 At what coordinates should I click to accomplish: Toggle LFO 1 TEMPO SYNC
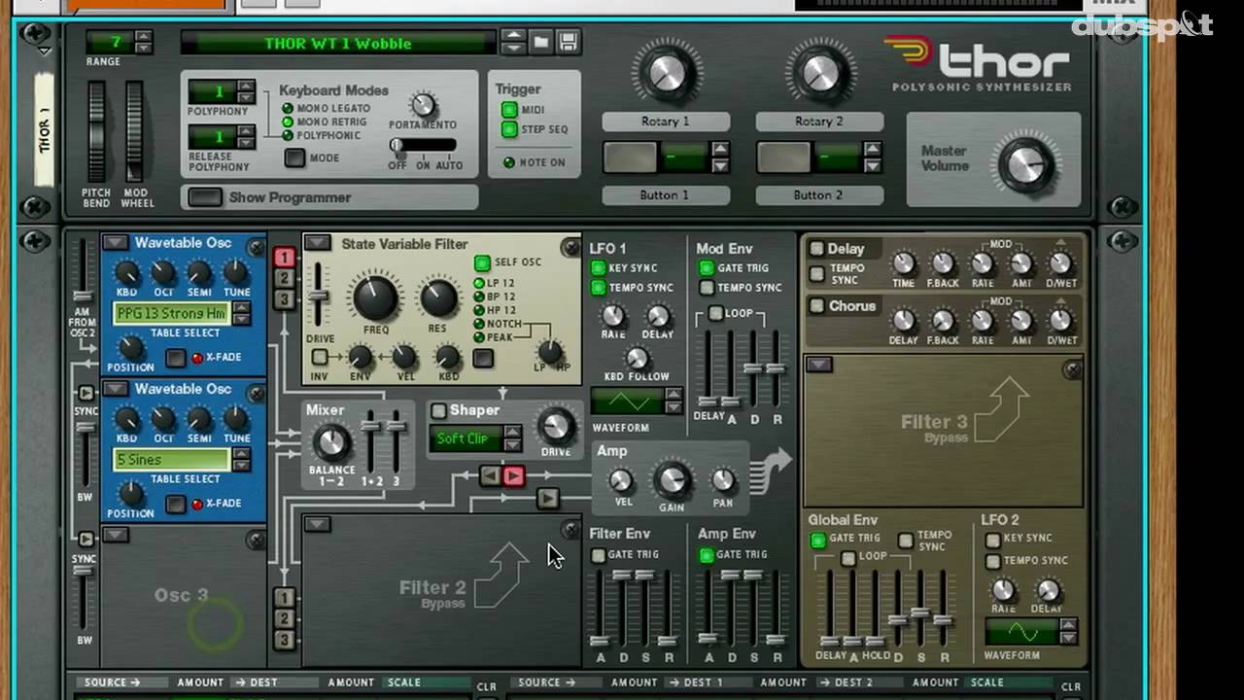(x=599, y=288)
